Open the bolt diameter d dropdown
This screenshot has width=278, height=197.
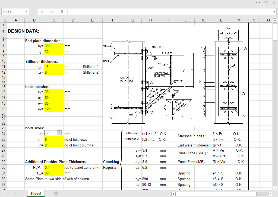coord(59,133)
